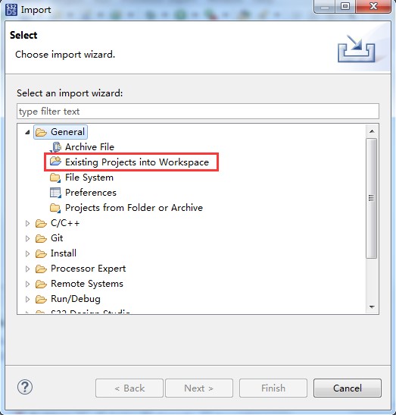This screenshot has height=415, width=396.
Task: Expand the Processor Expert category
Action: [27, 269]
